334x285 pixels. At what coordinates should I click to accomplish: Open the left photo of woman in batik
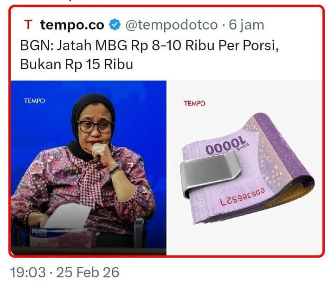tap(89, 168)
